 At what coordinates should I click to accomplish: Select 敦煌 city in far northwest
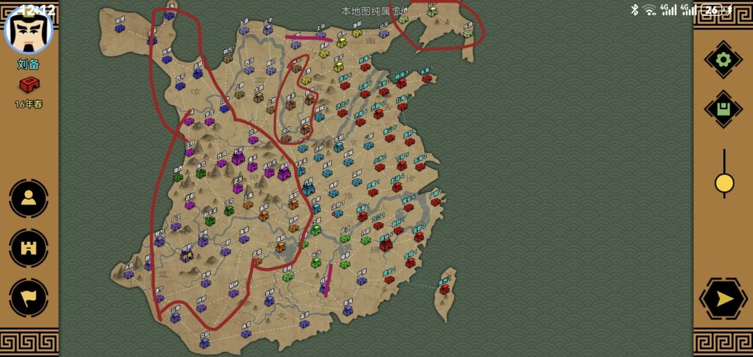pos(120,29)
